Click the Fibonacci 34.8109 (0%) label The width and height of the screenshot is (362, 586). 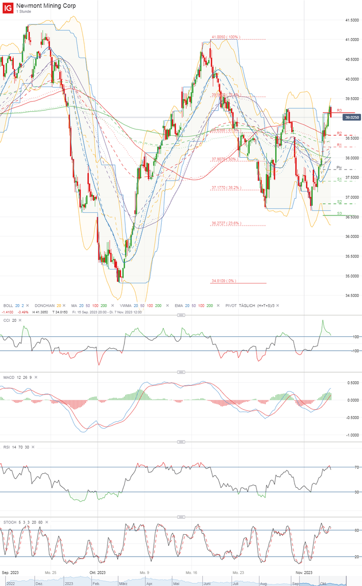[224, 281]
